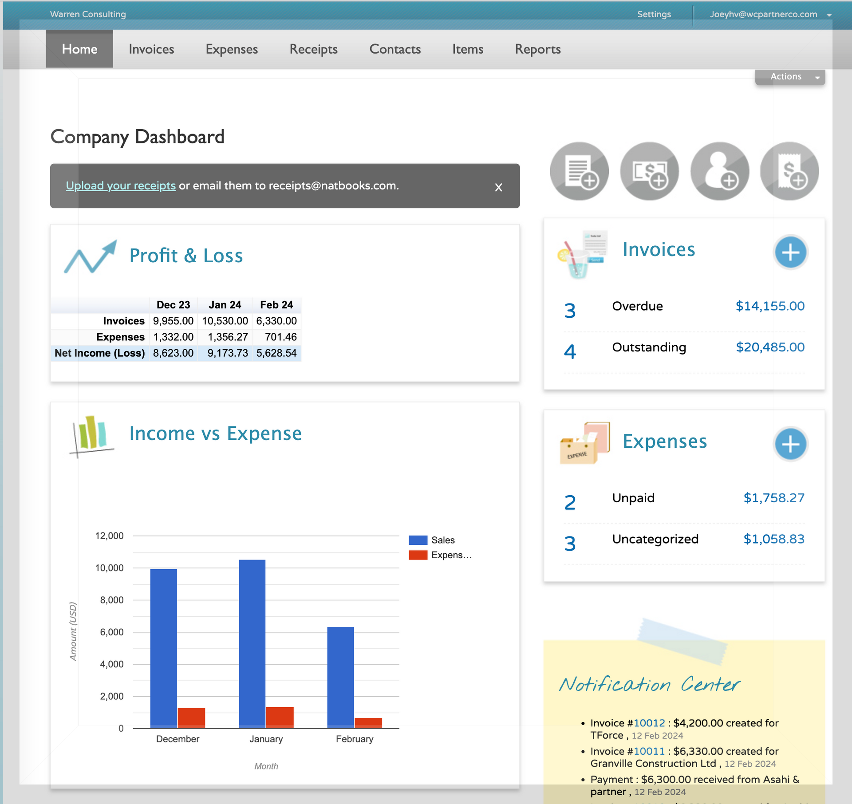This screenshot has width=852, height=804.
Task: Add expense using Expenses plus button
Action: (790, 444)
